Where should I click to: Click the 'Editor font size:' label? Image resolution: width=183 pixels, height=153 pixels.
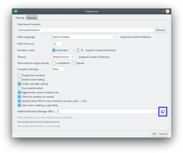(x=26, y=44)
